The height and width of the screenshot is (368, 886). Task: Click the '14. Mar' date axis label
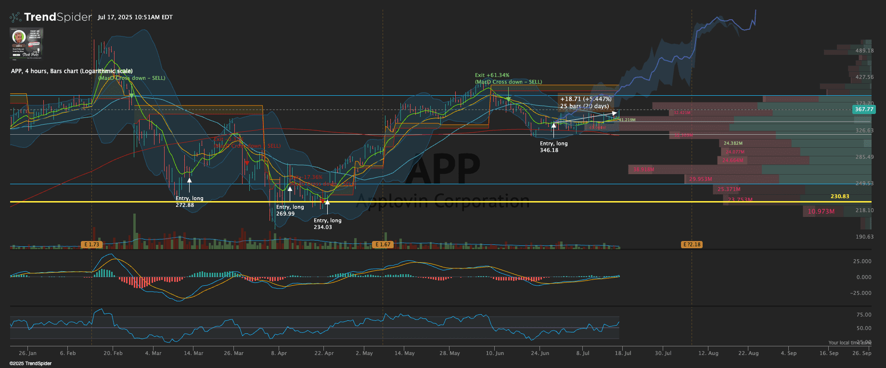[193, 353]
